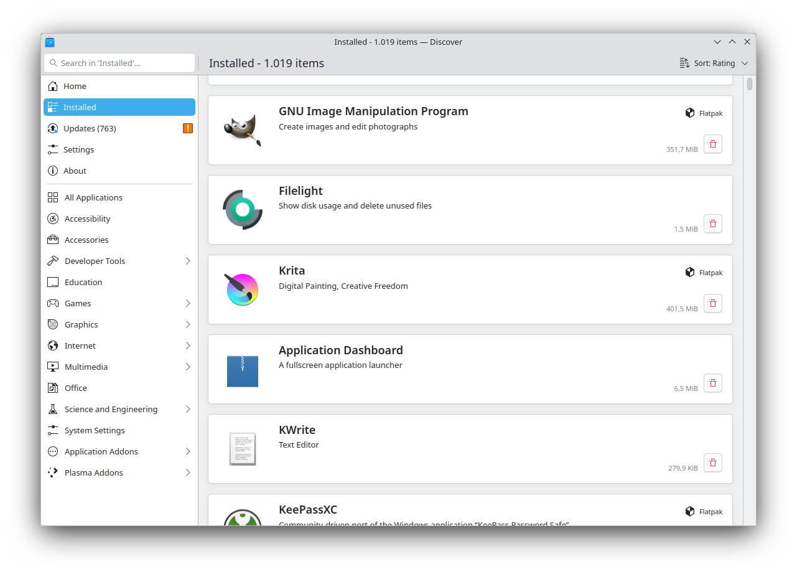The height and width of the screenshot is (574, 797).
Task: Click the KWrite text editor icon
Action: (x=243, y=449)
